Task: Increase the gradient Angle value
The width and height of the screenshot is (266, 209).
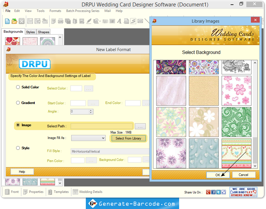Action: point(91,110)
